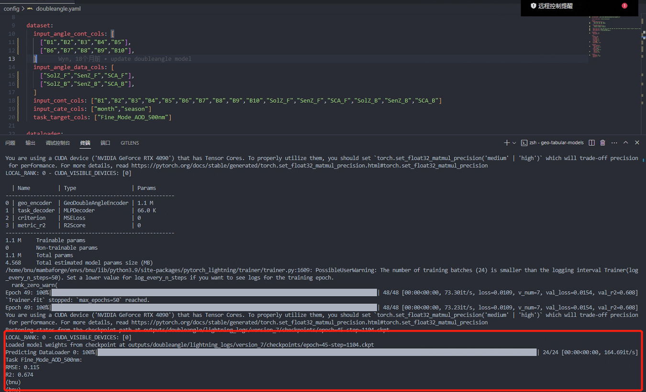The width and height of the screenshot is (646, 392).
Task: Click the R2: 0.674 result line
Action: [x=20, y=375]
